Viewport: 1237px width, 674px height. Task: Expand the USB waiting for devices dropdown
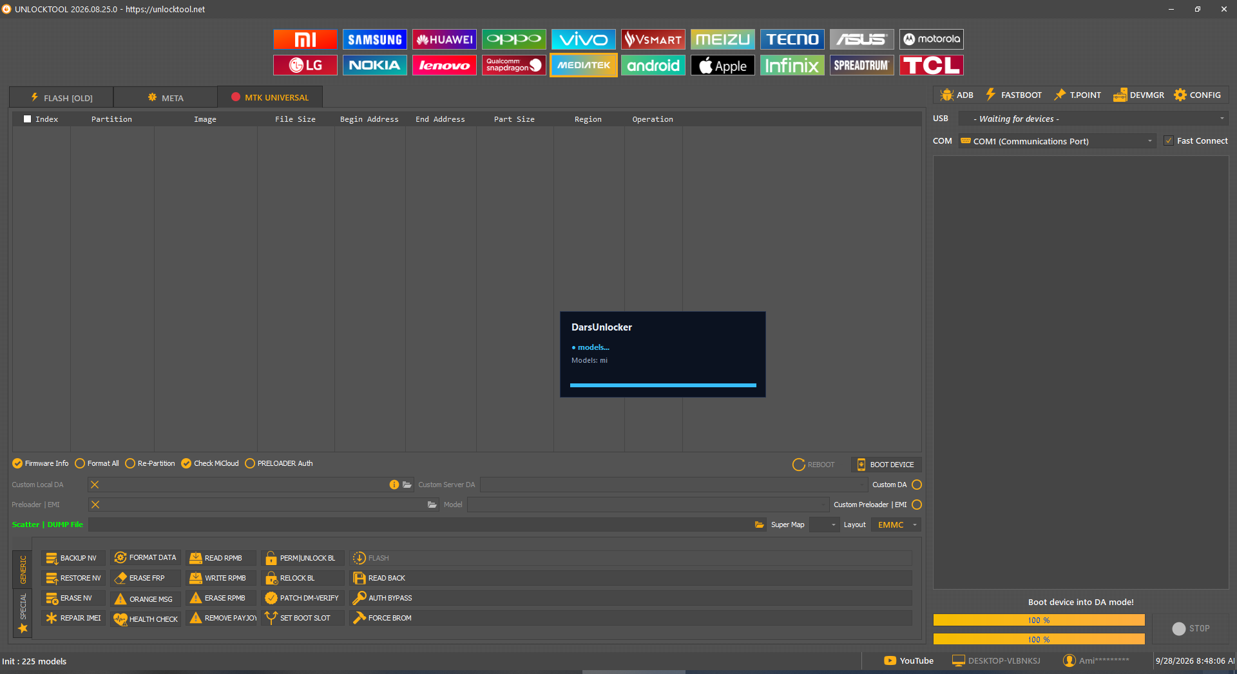(x=1093, y=119)
